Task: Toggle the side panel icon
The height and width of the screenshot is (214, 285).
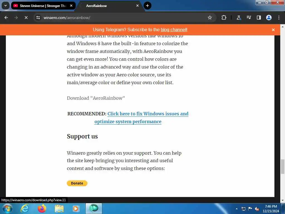Action: tap(259, 18)
